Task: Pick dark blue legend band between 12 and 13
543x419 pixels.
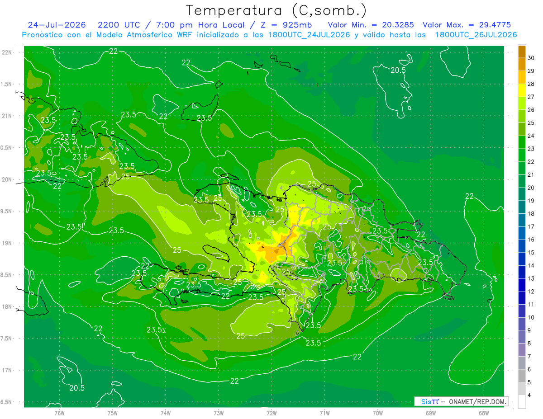Action: (x=522, y=285)
